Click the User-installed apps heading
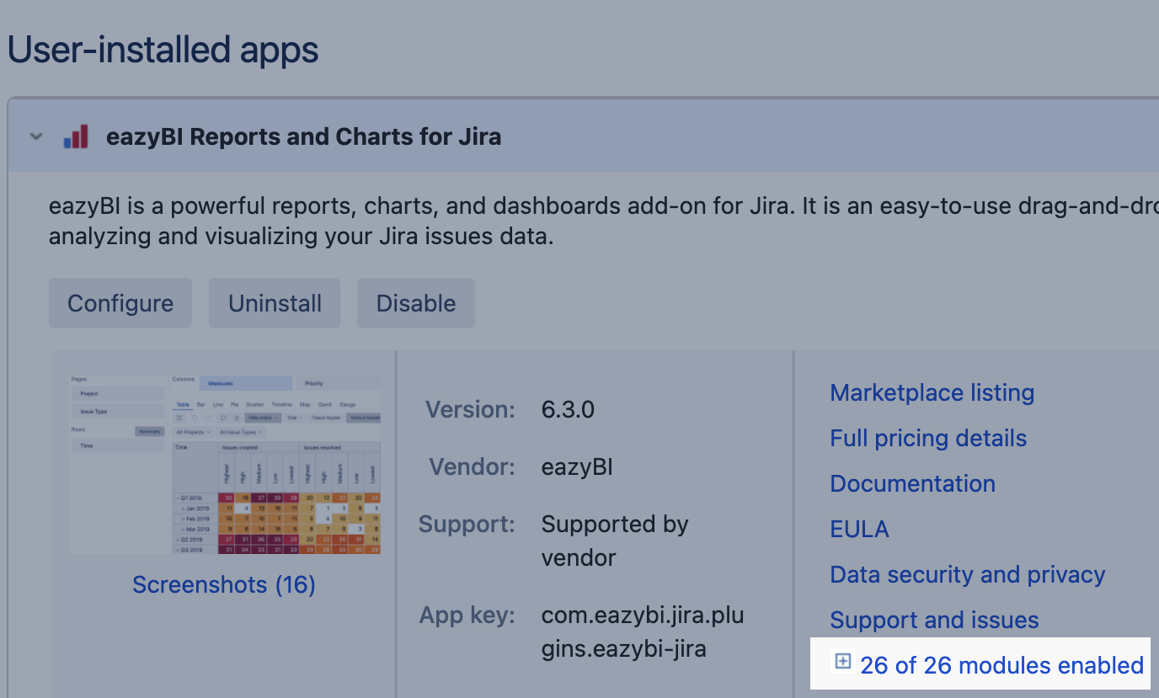This screenshot has height=698, width=1159. [163, 51]
